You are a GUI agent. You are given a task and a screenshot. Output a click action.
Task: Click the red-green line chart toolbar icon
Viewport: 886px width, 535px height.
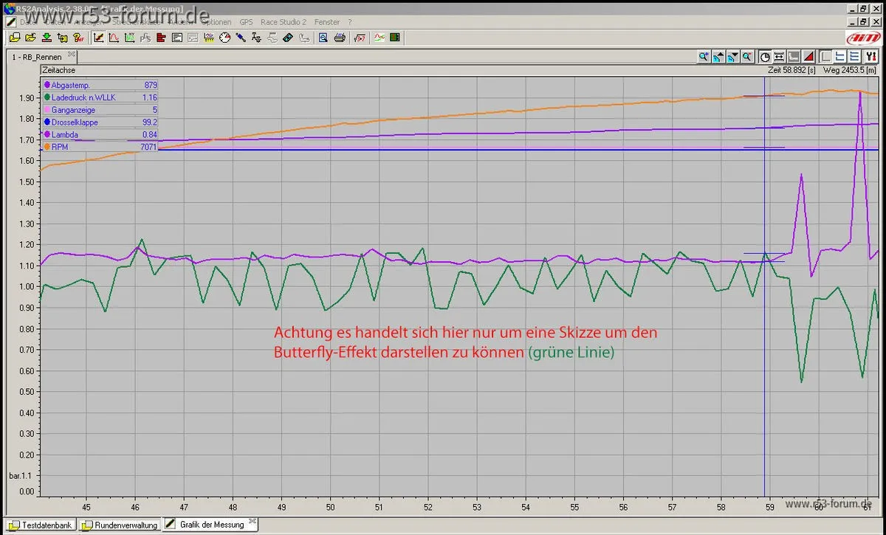pos(379,37)
